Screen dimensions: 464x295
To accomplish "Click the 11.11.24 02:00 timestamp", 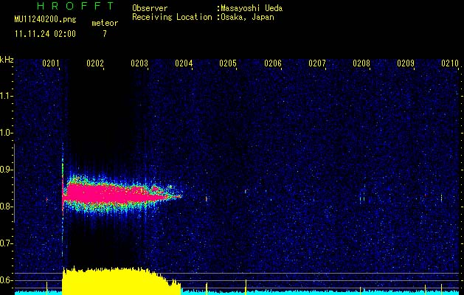I will point(45,33).
